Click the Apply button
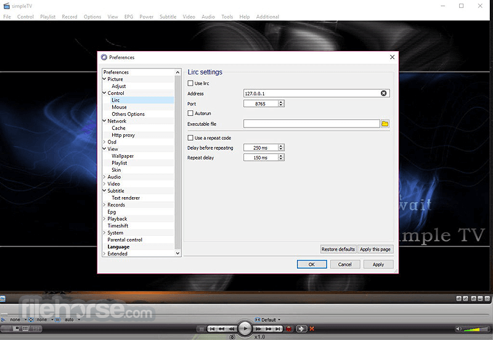493x340 pixels. (x=378, y=264)
